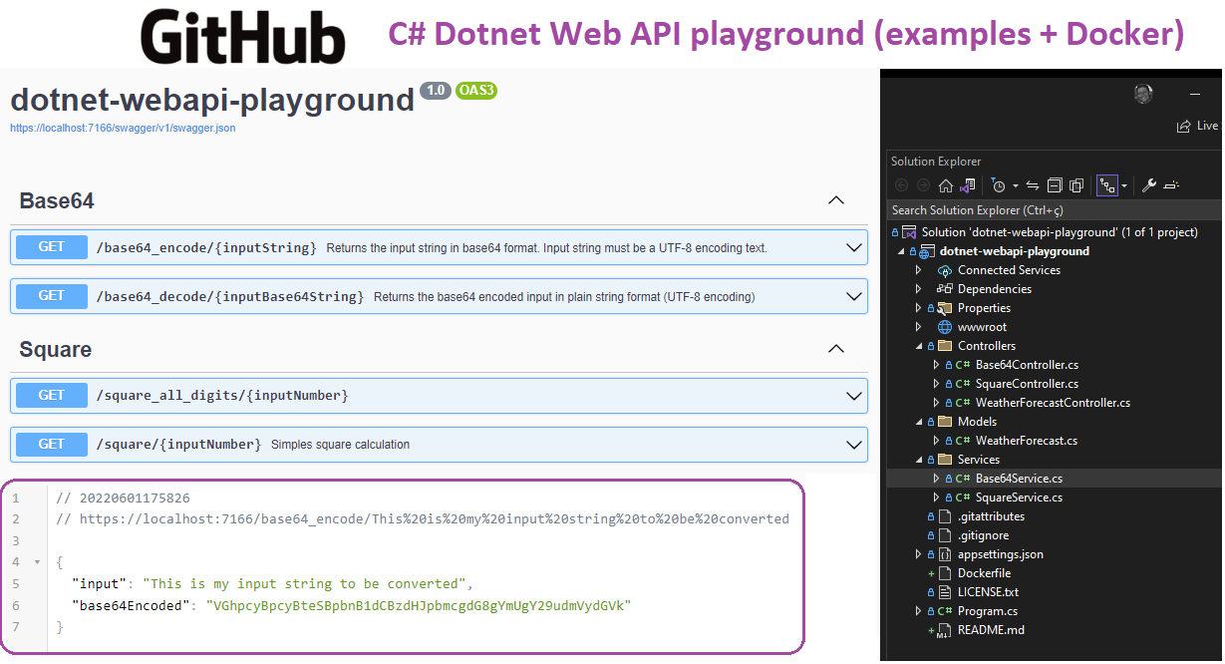Open the Pending Changes Filter dropdown arrow
1225x664 pixels.
click(x=1015, y=186)
